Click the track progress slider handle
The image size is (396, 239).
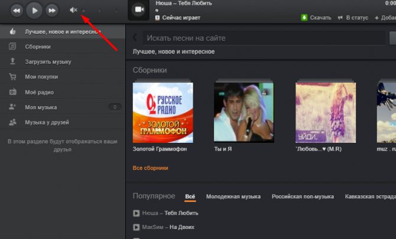pyautogui.click(x=157, y=11)
